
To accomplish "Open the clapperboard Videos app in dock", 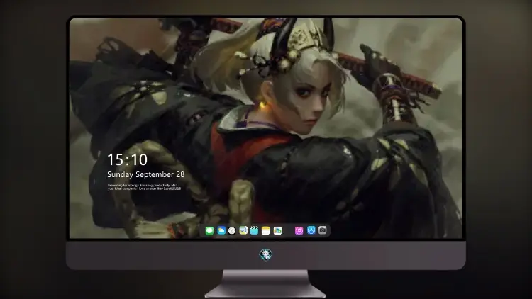I will 254,230.
